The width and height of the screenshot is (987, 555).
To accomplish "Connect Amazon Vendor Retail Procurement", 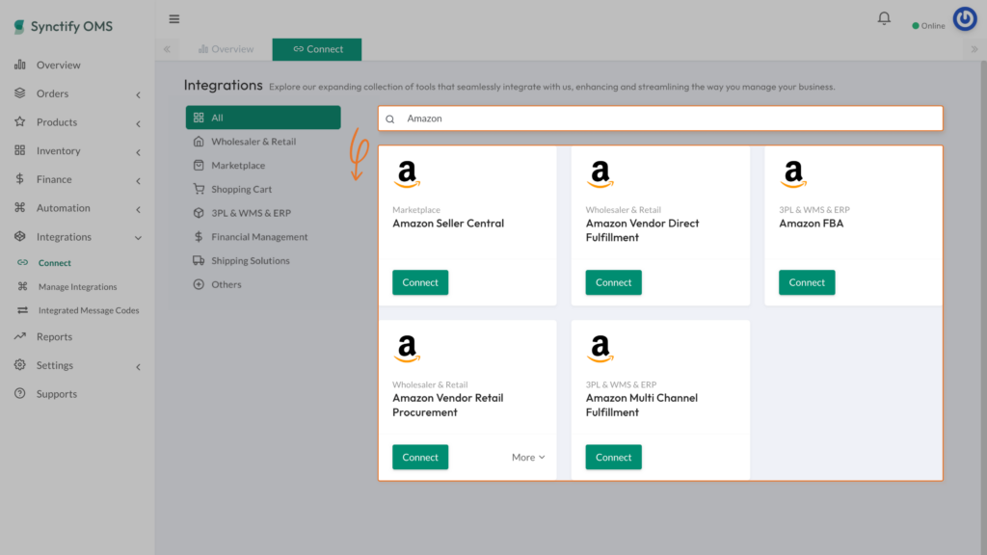I will 420,458.
